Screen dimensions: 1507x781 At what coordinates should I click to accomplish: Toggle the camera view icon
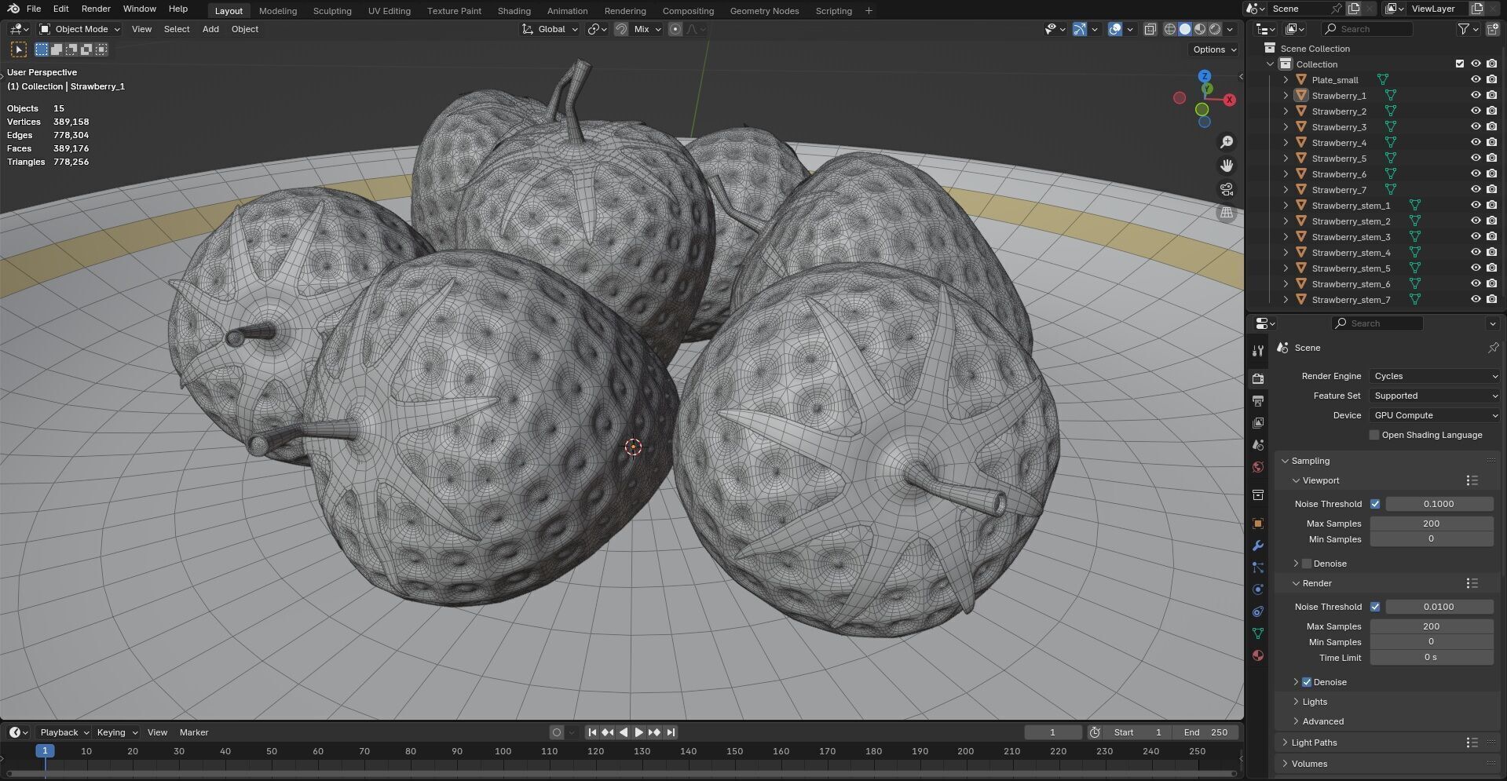1227,189
